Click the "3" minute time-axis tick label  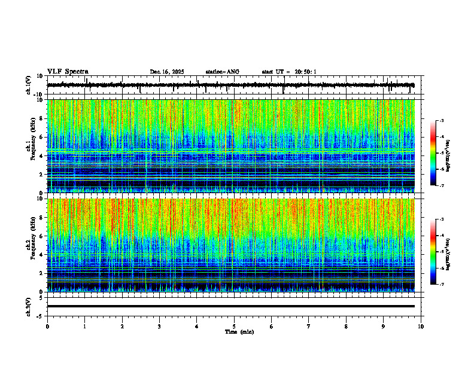tap(159, 327)
